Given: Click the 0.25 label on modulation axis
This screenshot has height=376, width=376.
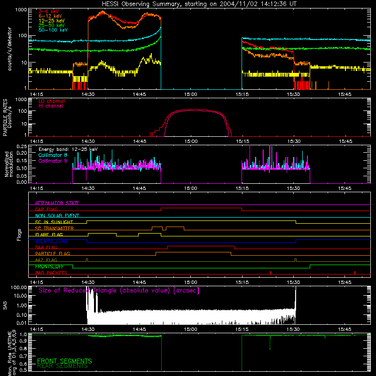Looking at the screenshot, I should 22,147.
